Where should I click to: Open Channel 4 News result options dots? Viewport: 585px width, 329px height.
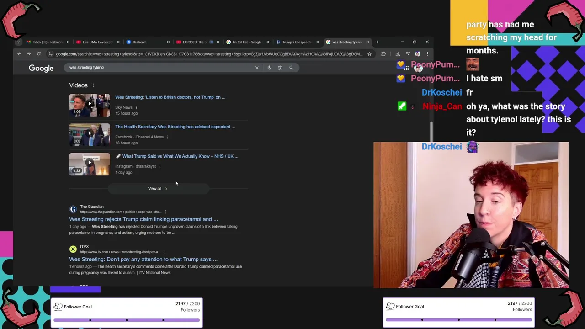(x=168, y=137)
